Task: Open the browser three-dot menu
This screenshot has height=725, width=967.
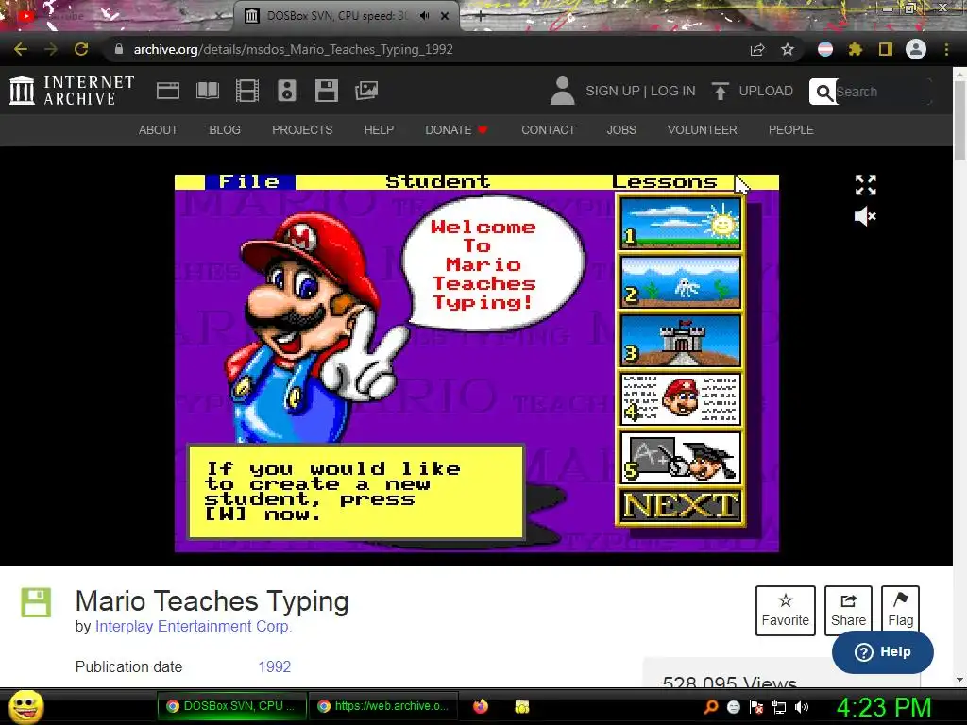Action: click(946, 49)
